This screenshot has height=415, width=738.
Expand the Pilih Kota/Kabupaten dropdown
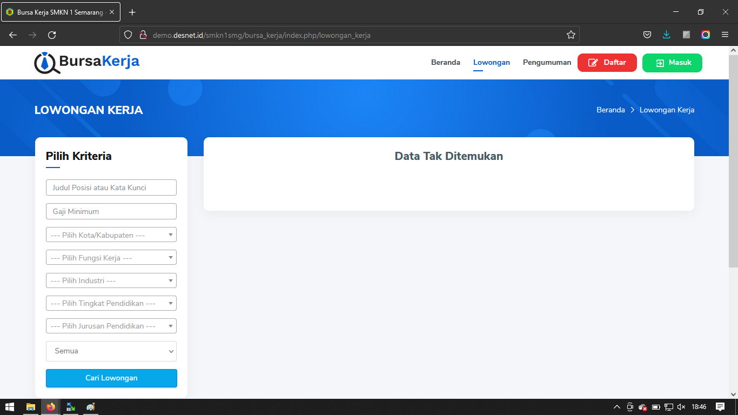pos(111,235)
